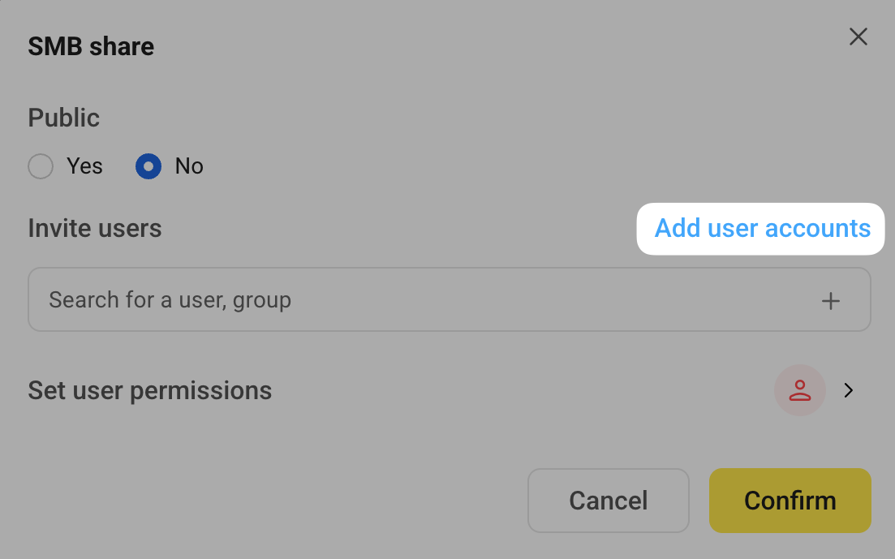Open the Set user permissions section
This screenshot has height=559, width=895.
coord(150,390)
